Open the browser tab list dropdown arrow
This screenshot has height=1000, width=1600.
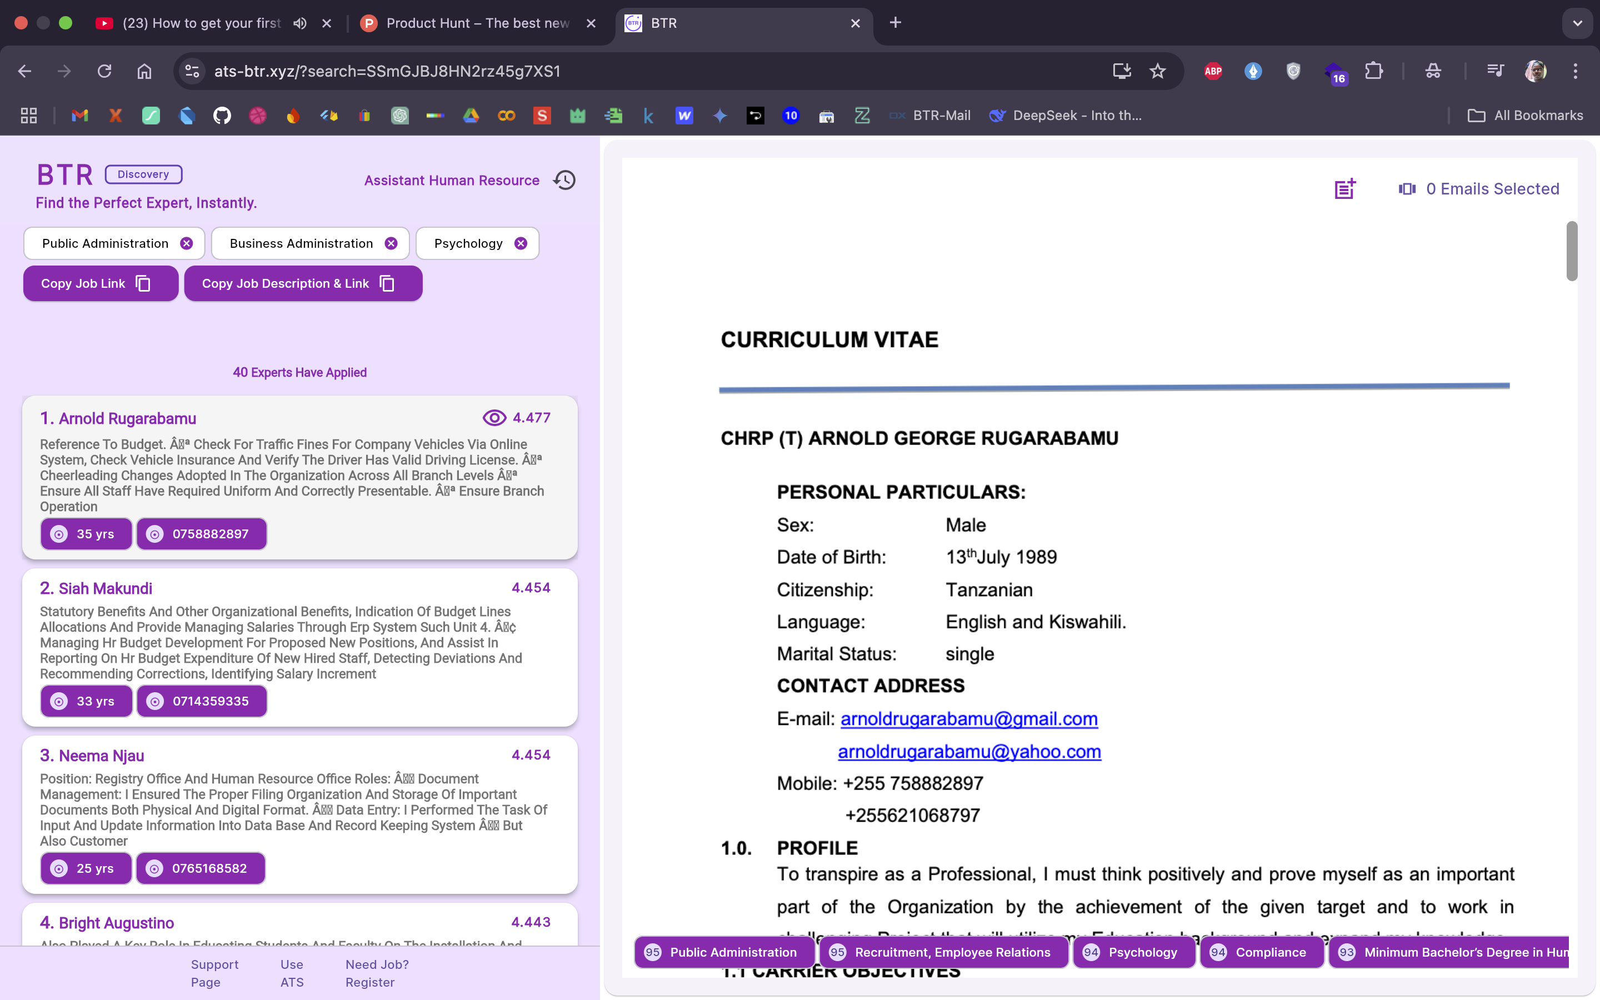[x=1577, y=23]
